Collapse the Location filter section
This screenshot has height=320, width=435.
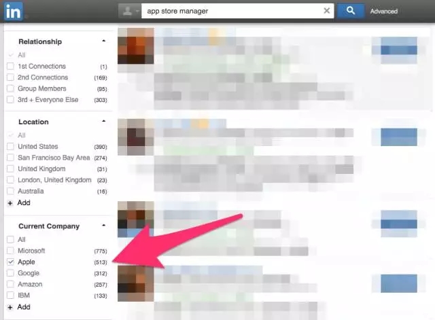103,122
